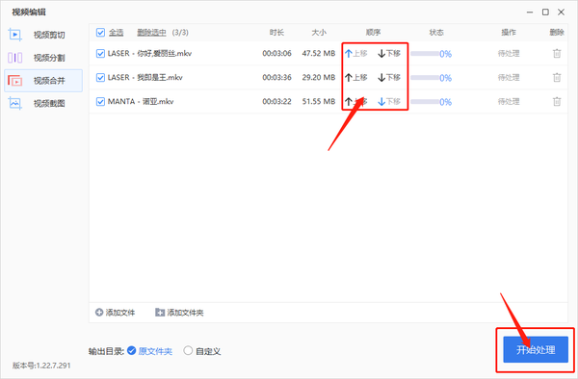Move 我即是王.mkv down with 下移 arrow
578x379 pixels.
(389, 78)
